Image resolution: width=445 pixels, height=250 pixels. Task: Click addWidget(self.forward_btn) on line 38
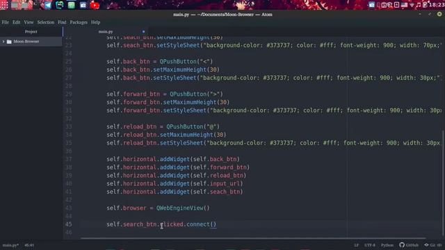pyautogui.click(x=204, y=167)
